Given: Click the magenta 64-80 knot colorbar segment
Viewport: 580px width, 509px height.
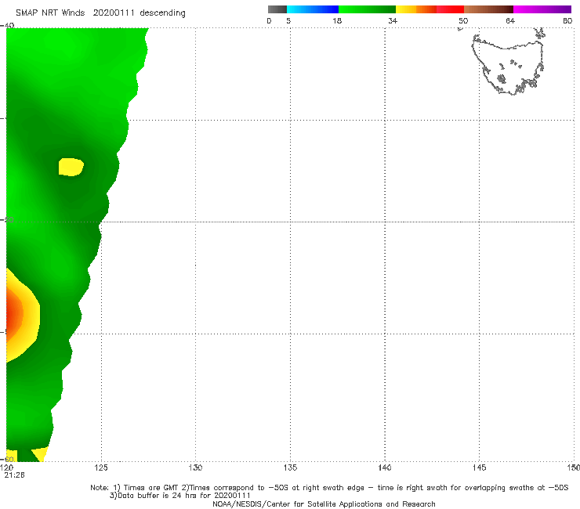Looking at the screenshot, I should [542, 9].
